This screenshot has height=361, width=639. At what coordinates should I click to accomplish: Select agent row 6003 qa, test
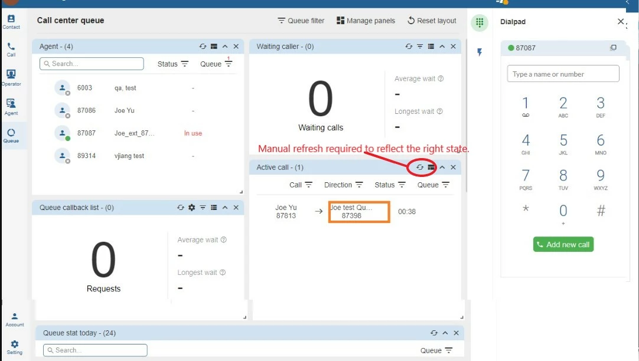[x=139, y=88]
